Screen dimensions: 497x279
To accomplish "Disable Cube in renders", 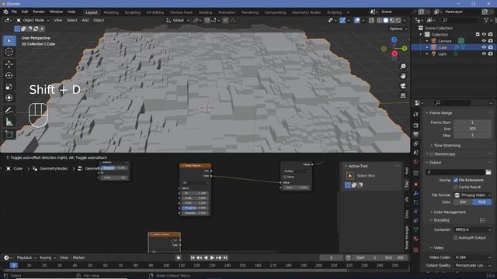I will point(490,47).
